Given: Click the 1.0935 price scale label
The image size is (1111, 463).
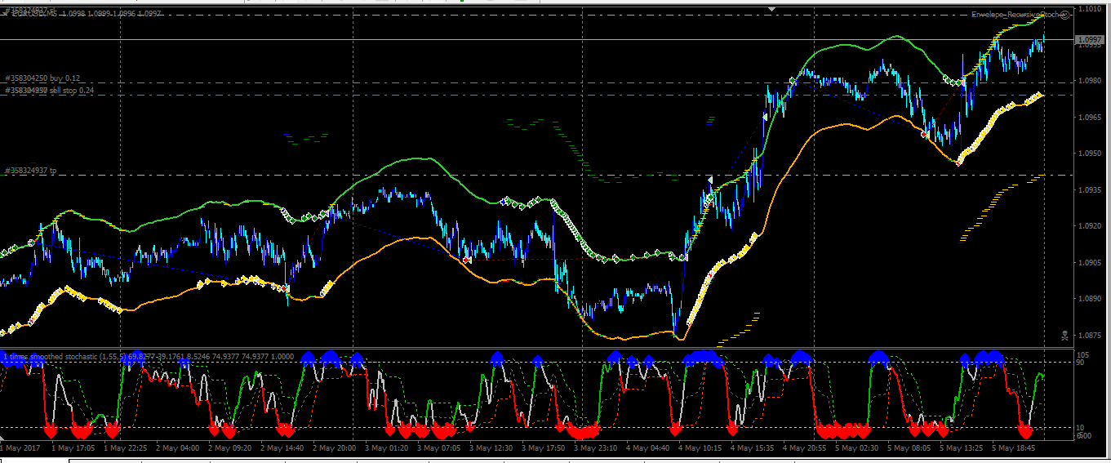Looking at the screenshot, I should 1088,190.
